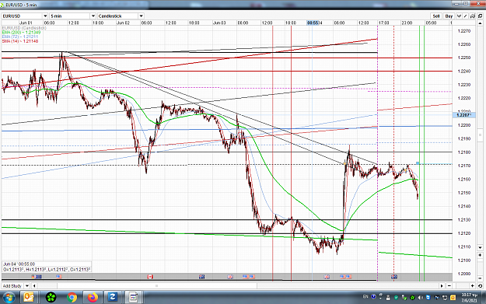Open the 5 min timeframe dropdown
This screenshot has width=486, height=304.
click(x=93, y=16)
